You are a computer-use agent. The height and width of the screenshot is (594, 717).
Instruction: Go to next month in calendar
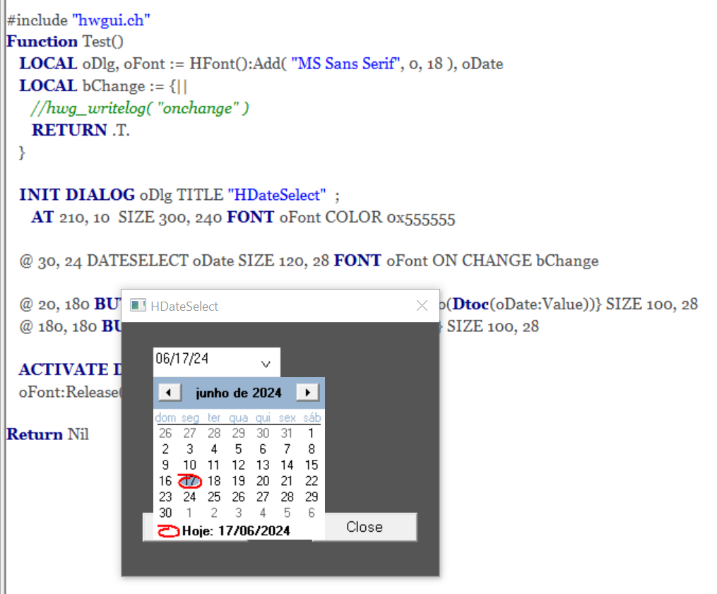(x=307, y=392)
